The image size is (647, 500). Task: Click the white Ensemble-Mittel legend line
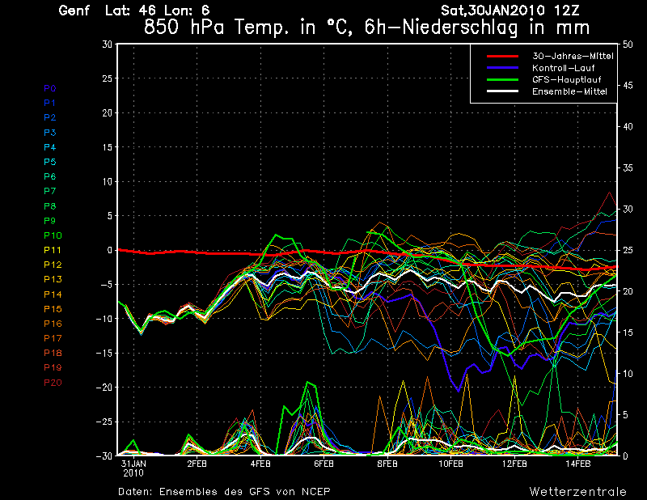coord(502,91)
